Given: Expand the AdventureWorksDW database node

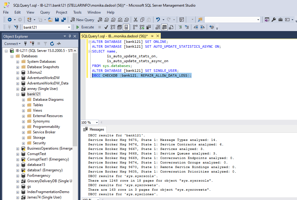Looking at the screenshot, I should point(18,78).
